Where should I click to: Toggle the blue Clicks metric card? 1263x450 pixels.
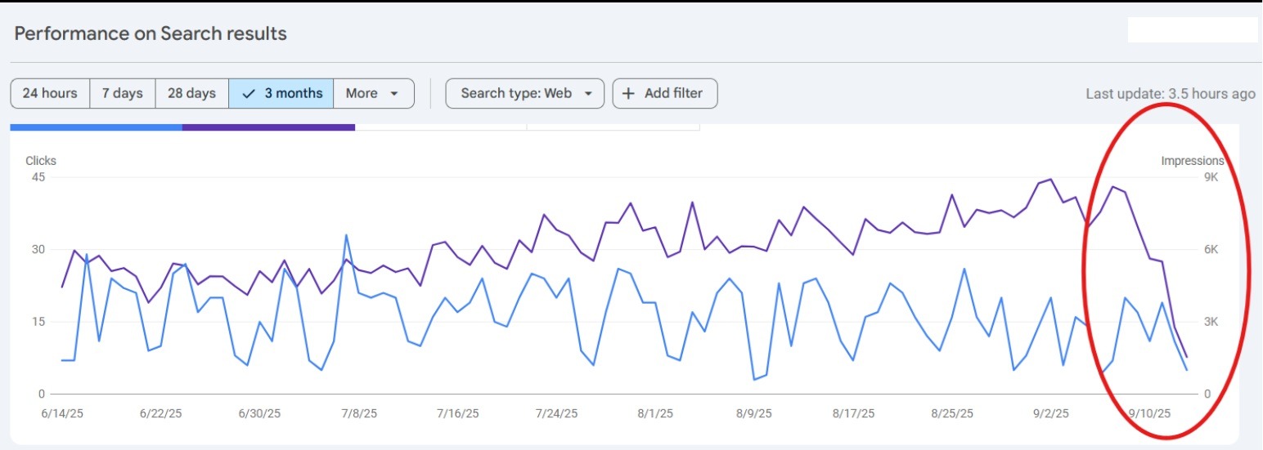tap(96, 127)
